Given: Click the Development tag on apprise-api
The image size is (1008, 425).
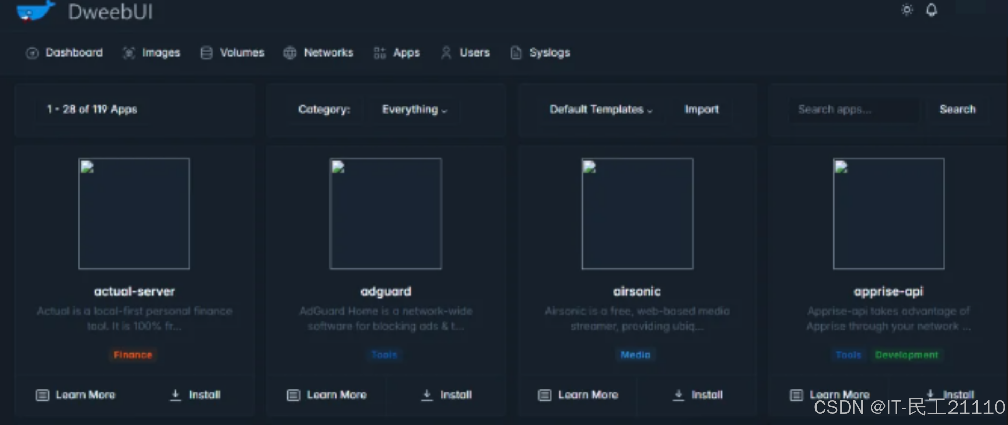Looking at the screenshot, I should tap(906, 355).
